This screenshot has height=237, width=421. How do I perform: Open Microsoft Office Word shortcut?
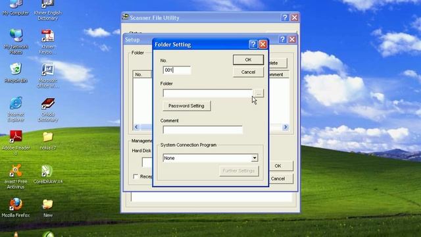[x=48, y=75]
